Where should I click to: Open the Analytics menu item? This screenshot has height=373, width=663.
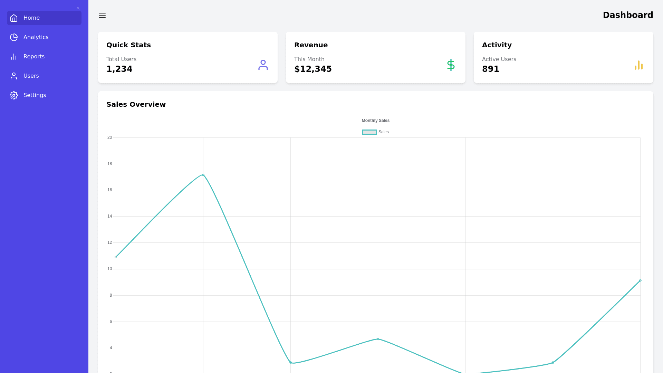point(36,37)
